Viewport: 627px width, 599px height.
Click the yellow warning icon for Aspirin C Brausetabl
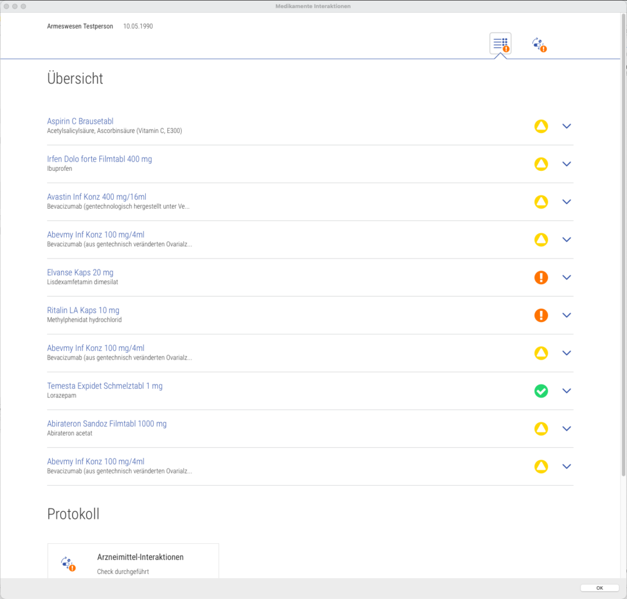pos(541,126)
